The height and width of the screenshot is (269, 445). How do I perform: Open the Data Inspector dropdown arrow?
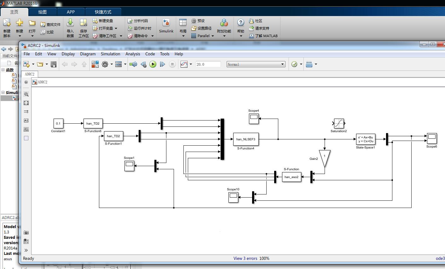point(191,64)
